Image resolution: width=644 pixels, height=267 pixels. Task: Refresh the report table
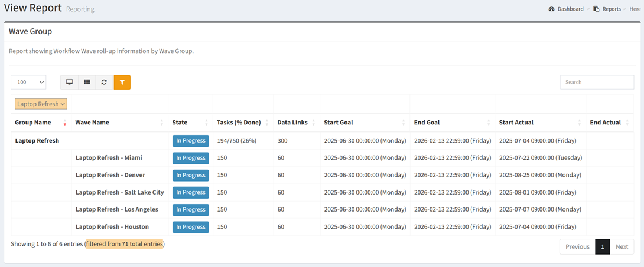tap(104, 83)
